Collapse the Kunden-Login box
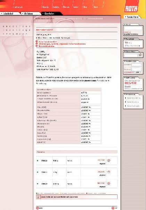Viewport: 146px width, 210px height. point(125,61)
